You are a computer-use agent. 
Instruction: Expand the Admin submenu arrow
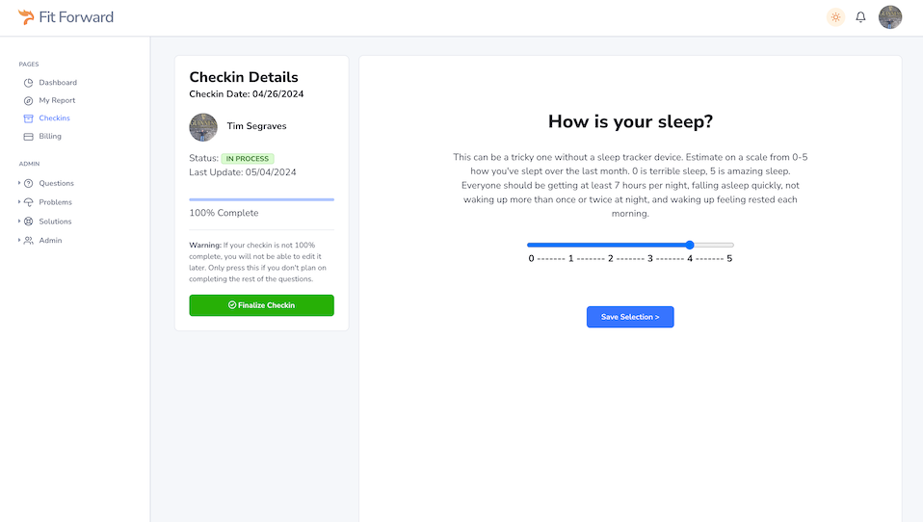(19, 240)
